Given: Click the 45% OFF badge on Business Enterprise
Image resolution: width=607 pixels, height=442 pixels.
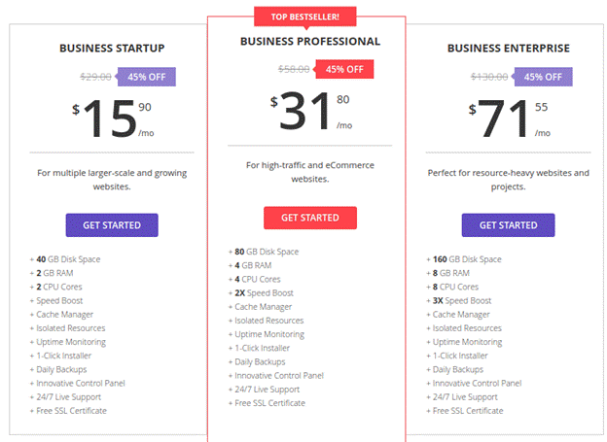Looking at the screenshot, I should tap(542, 77).
